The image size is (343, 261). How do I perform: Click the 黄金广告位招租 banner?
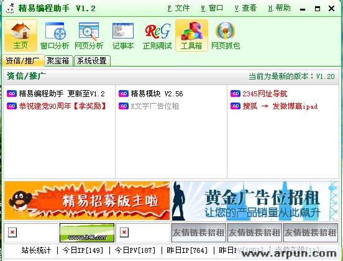click(255, 201)
